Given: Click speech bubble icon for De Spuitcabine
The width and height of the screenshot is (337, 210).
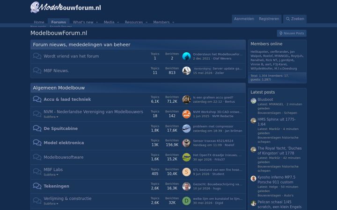Looking at the screenshot, I should point(37,128).
